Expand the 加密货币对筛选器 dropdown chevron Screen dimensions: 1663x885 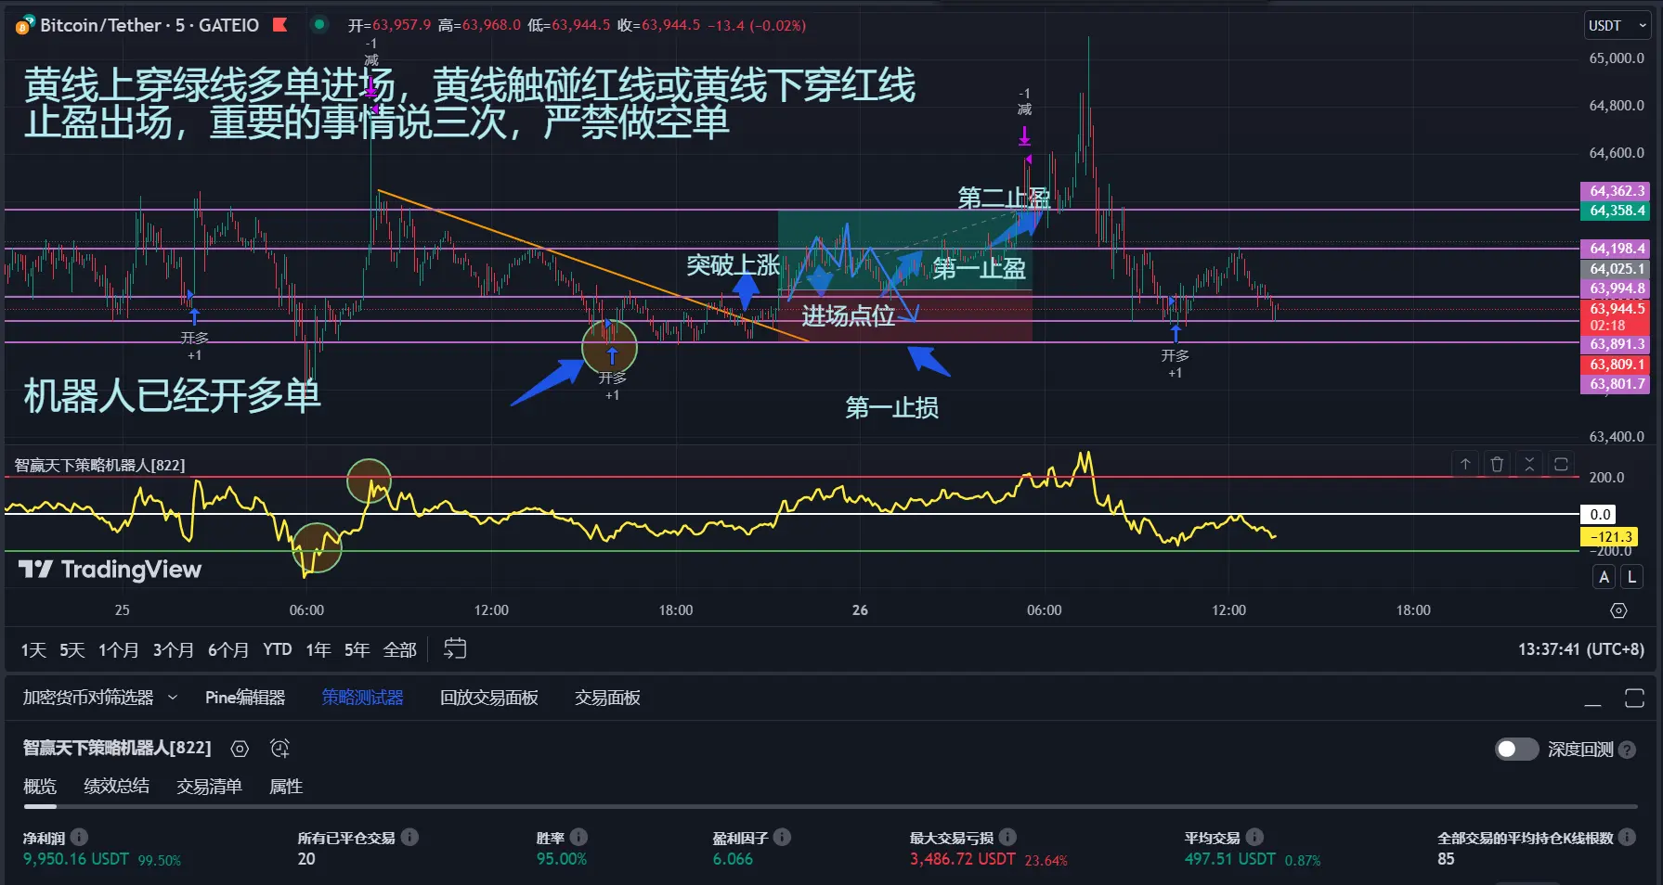tap(173, 698)
